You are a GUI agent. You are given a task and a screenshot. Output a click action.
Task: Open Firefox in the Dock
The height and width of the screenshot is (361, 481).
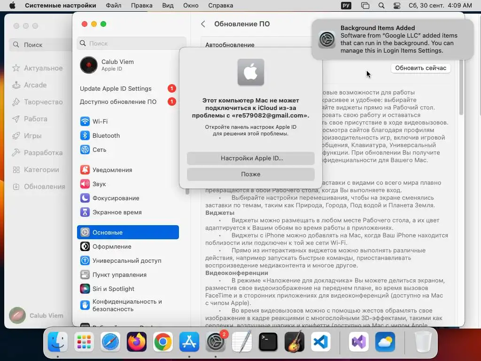[x=137, y=342]
